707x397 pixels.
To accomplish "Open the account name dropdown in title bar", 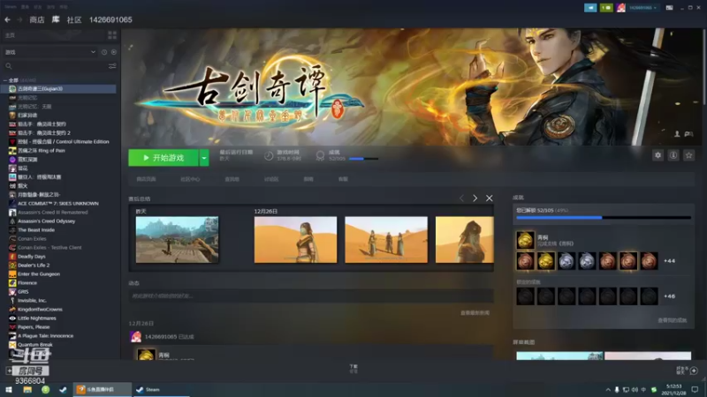I will click(642, 8).
